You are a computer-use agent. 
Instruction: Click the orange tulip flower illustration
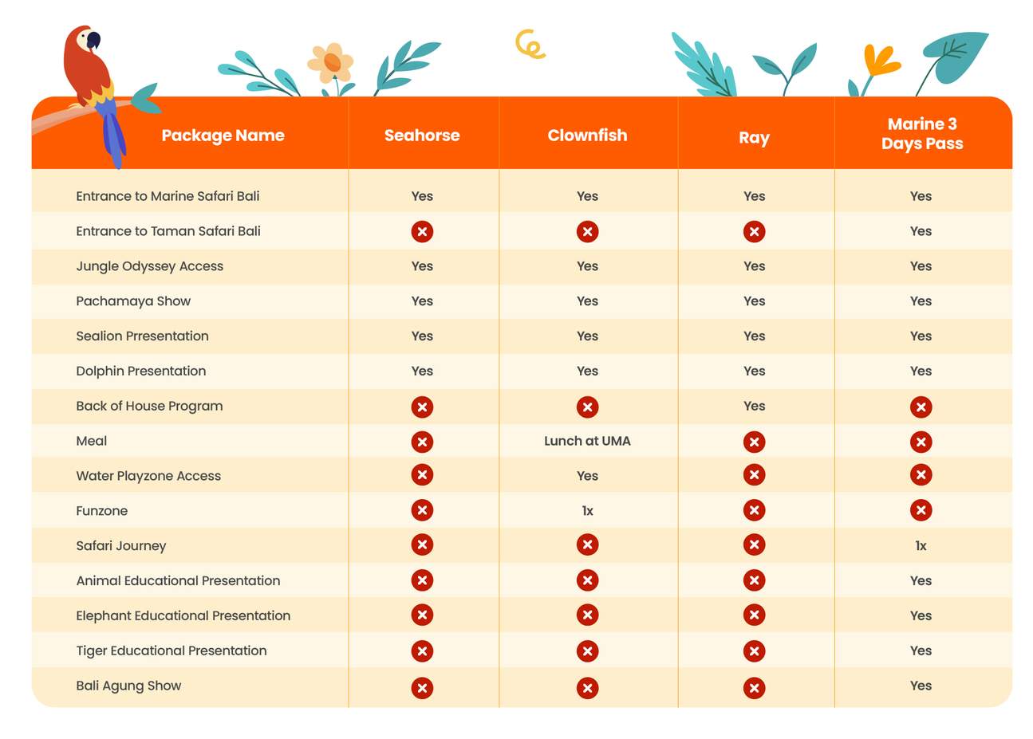pos(879,62)
